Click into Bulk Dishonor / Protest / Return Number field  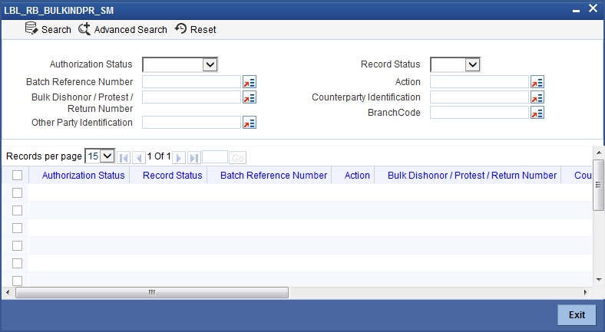point(191,97)
